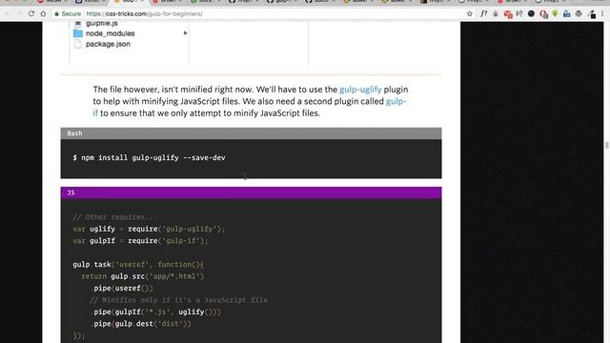Screen dimensions: 610x343
Task: Click the gray brackets extension icon
Action: 519,13
